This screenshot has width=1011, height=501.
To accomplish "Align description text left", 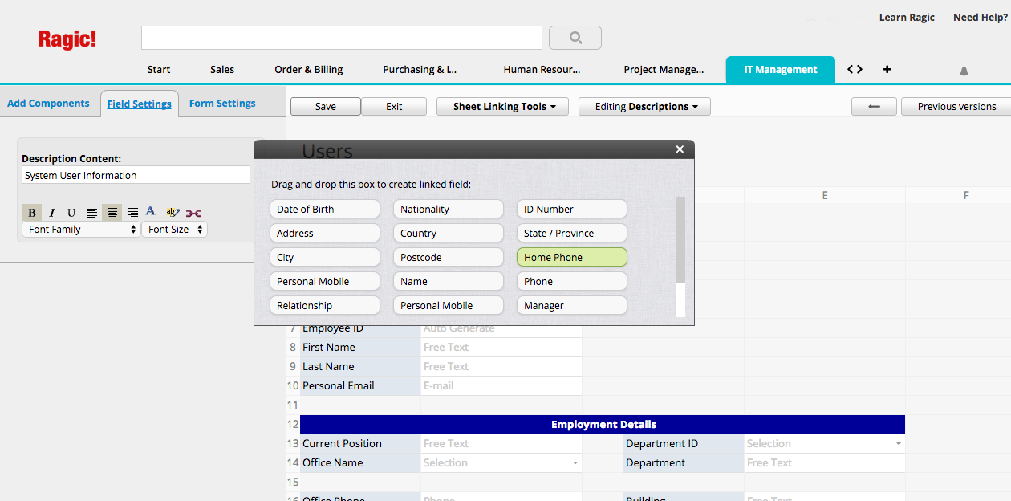I will [x=92, y=213].
